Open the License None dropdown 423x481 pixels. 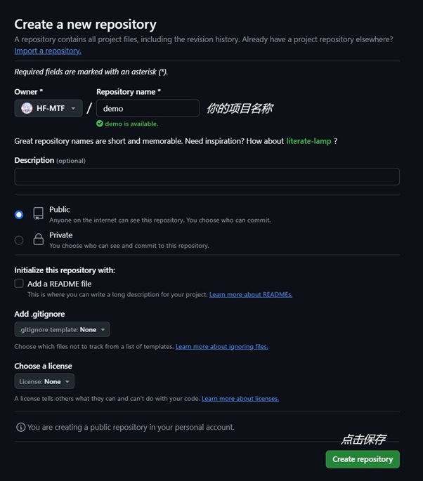coord(44,381)
